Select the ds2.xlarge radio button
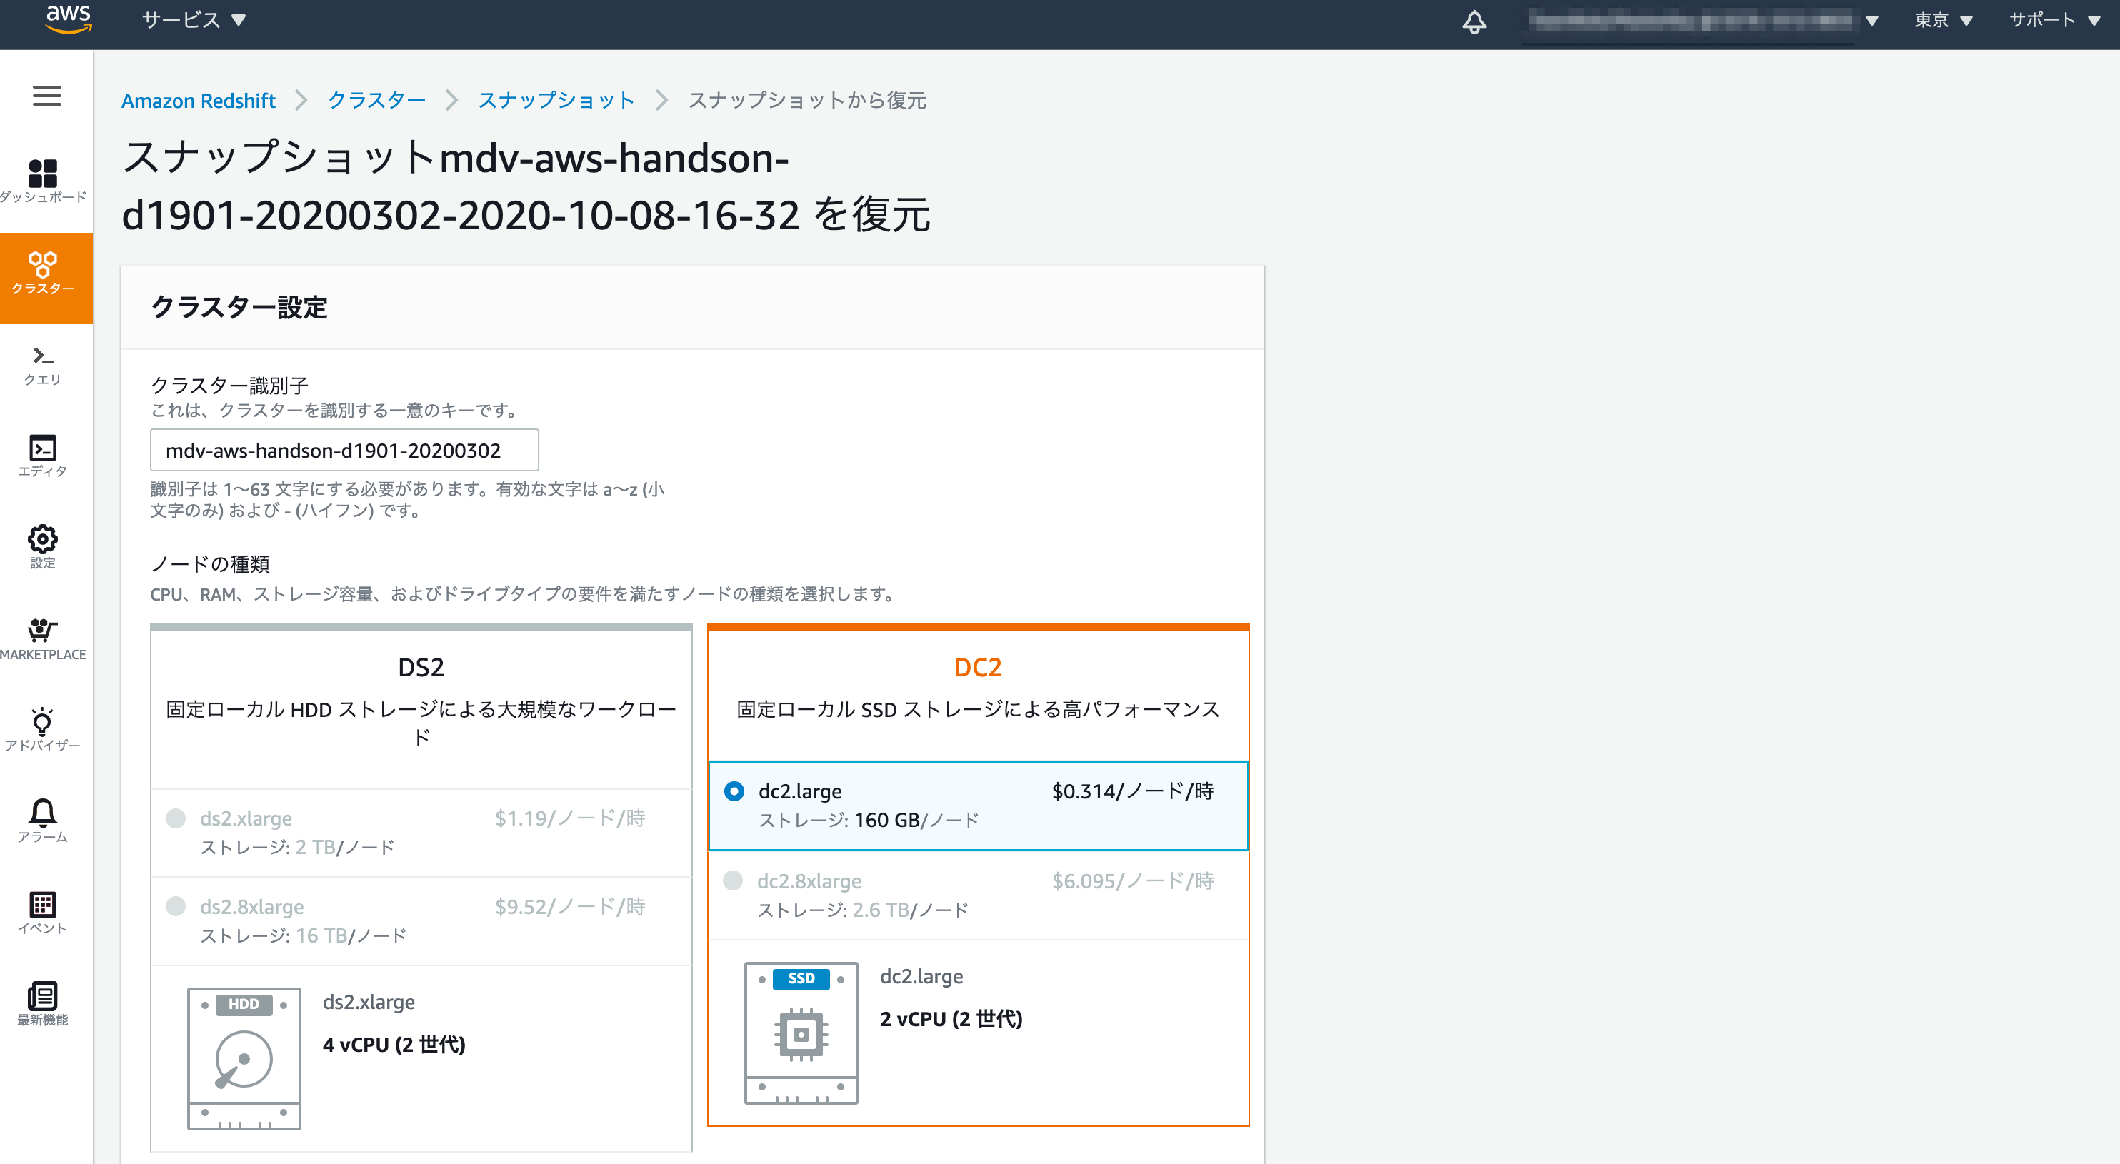 (175, 818)
